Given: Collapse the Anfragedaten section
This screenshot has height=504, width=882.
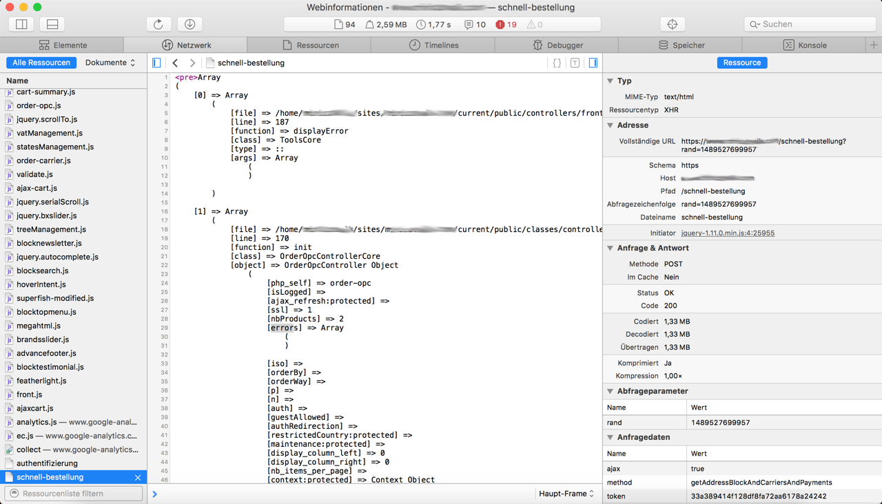Looking at the screenshot, I should (x=611, y=437).
